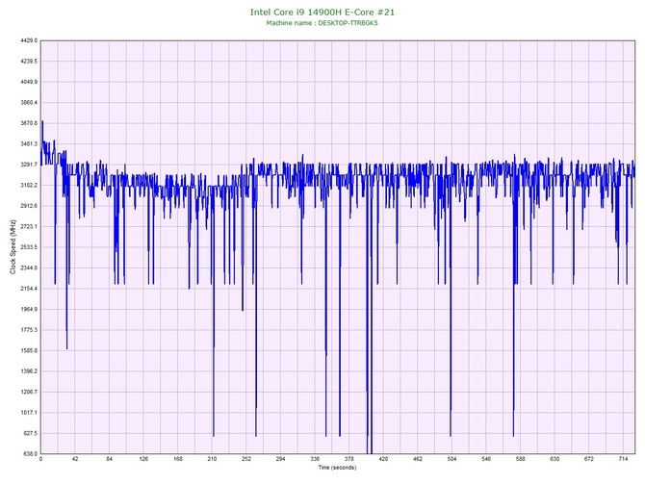
Task: Click the 1585.8 y-axis value
Action: click(29, 351)
